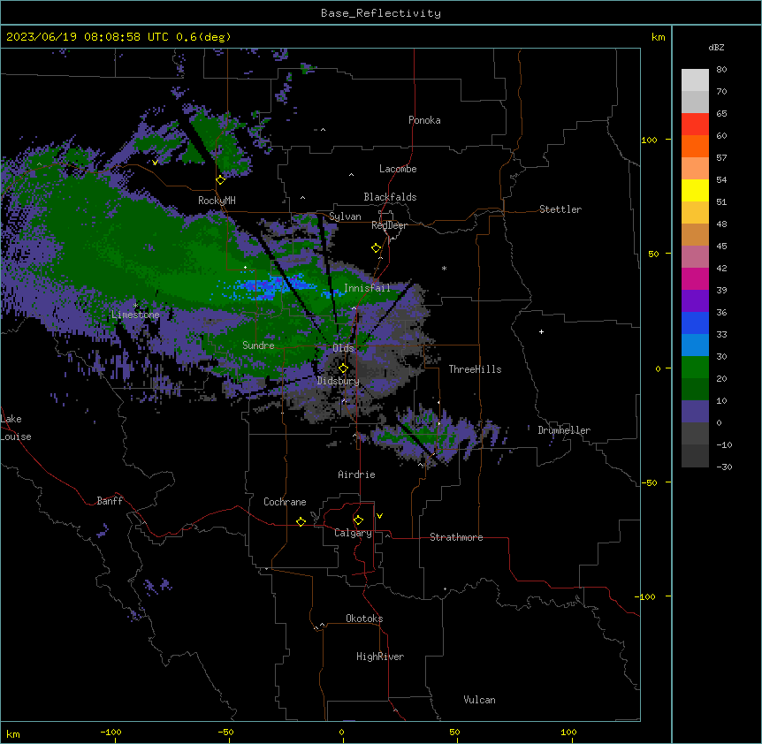This screenshot has height=744, width=762.
Task: Click the yellow radar marker near Olds
Action: 343,368
